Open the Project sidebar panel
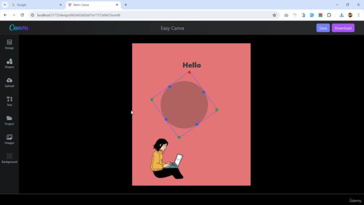This screenshot has width=364, height=205. tap(9, 120)
